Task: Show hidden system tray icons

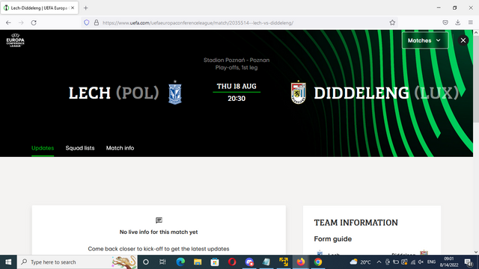Action: pos(379,262)
